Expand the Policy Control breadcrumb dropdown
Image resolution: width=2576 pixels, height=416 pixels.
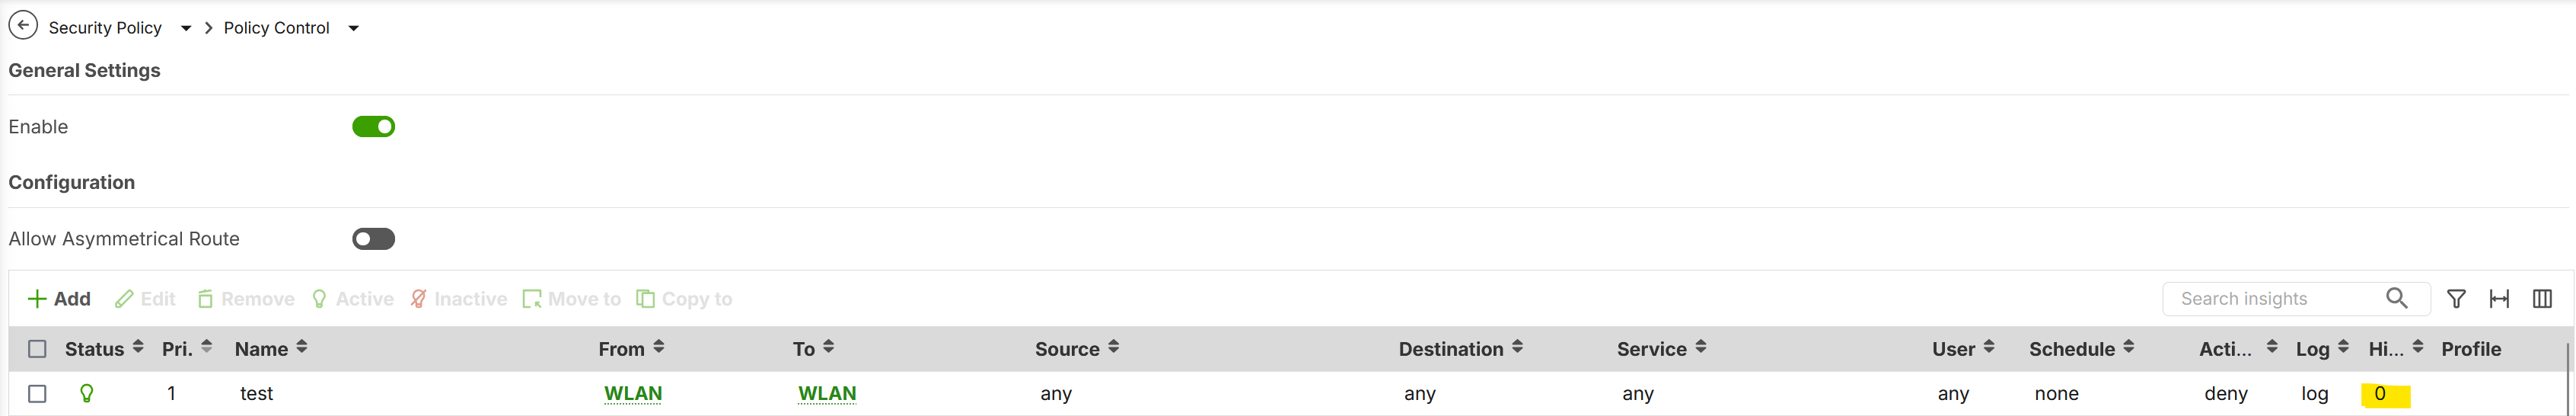[x=353, y=28]
